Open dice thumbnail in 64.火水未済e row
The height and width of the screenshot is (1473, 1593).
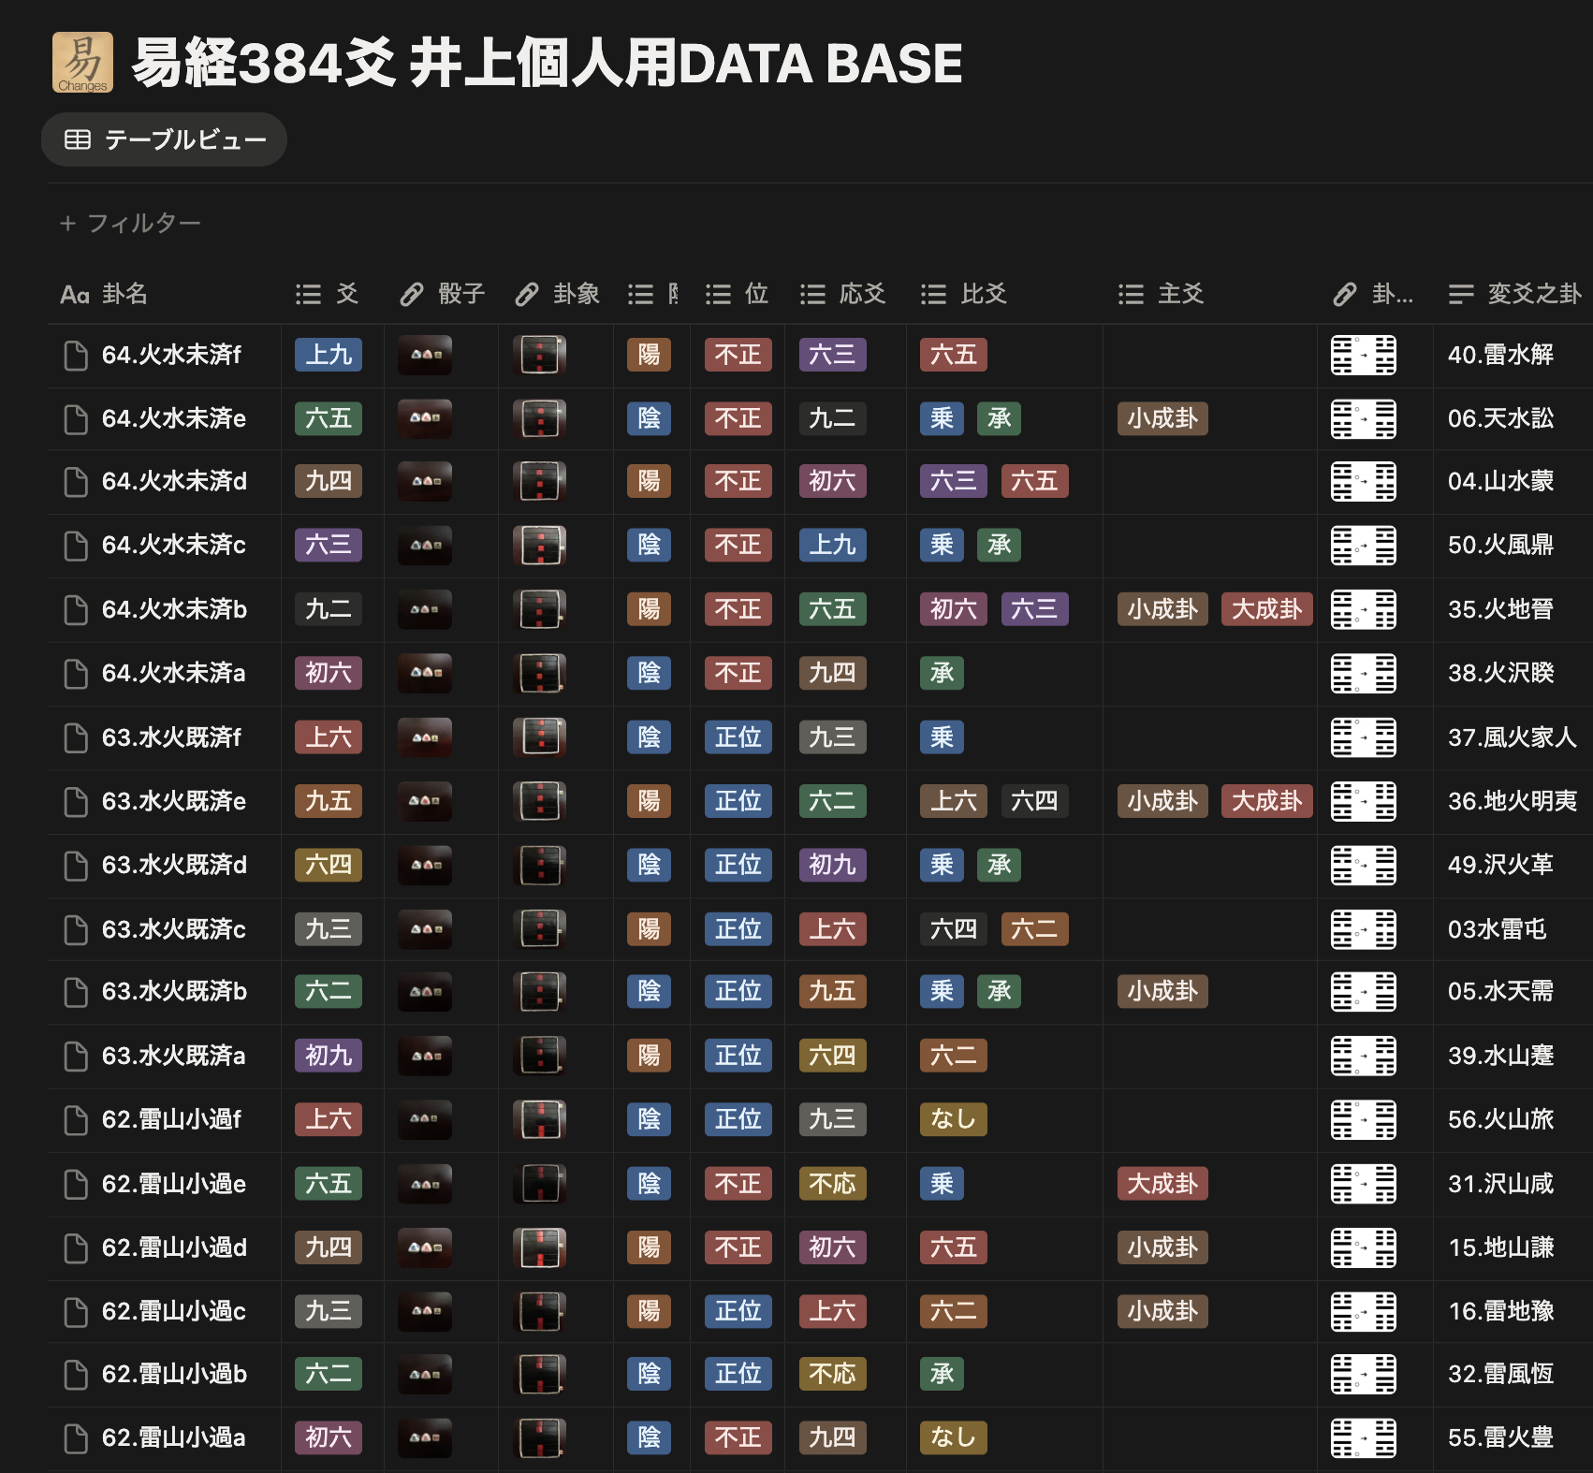(x=425, y=418)
